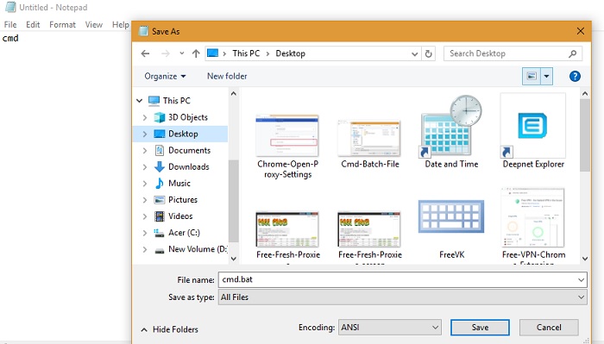
Task: Open Notepad Help menu
Action: click(121, 25)
